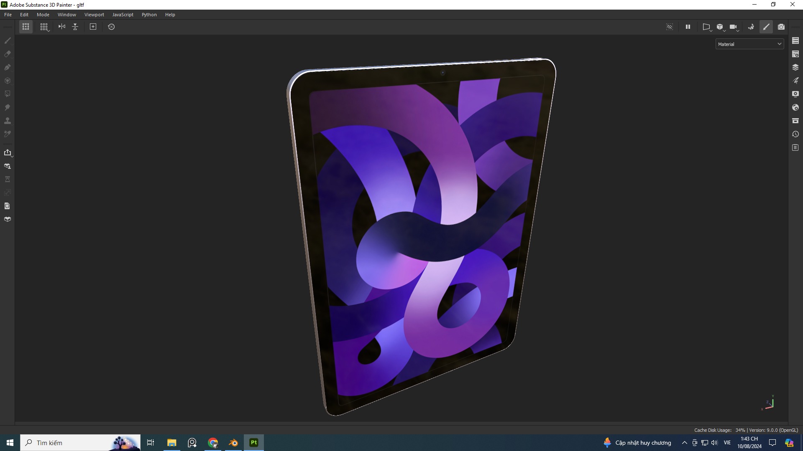Select the Smudge tool
Viewport: 803px width, 451px height.
(8, 107)
